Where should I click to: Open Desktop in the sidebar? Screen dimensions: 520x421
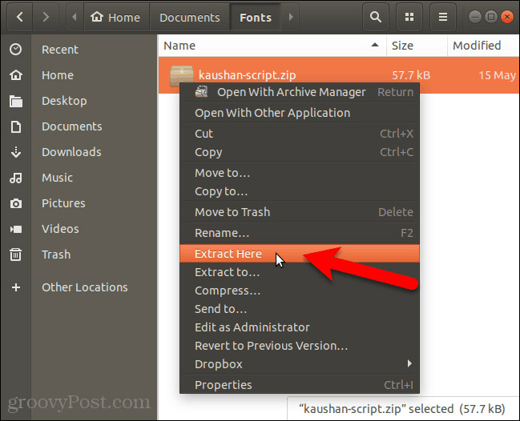pyautogui.click(x=64, y=101)
